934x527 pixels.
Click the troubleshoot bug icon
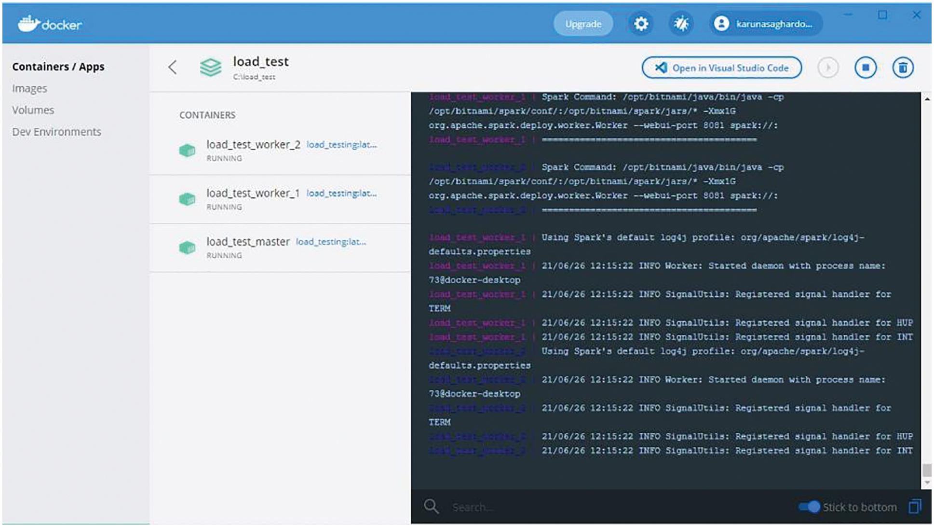pyautogui.click(x=681, y=24)
